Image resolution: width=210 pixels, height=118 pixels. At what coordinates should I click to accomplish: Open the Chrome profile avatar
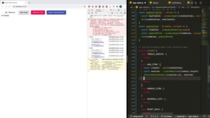pyautogui.click(x=120, y=7)
